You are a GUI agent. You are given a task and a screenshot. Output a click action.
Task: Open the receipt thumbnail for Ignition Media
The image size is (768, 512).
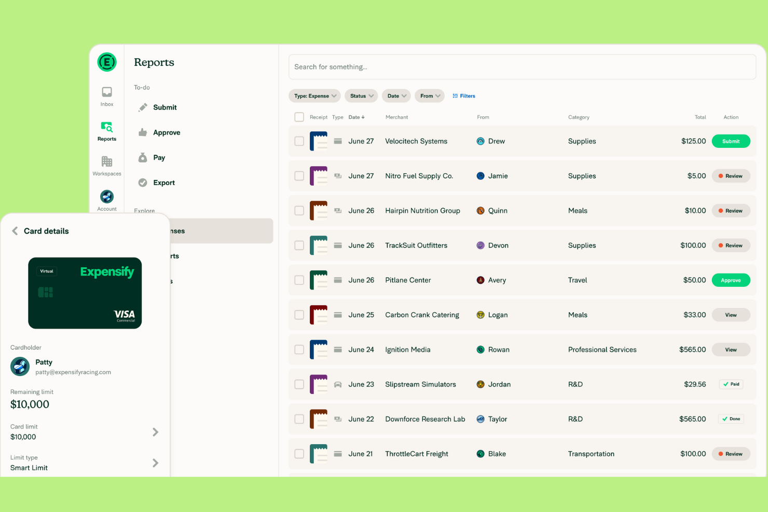click(x=319, y=349)
